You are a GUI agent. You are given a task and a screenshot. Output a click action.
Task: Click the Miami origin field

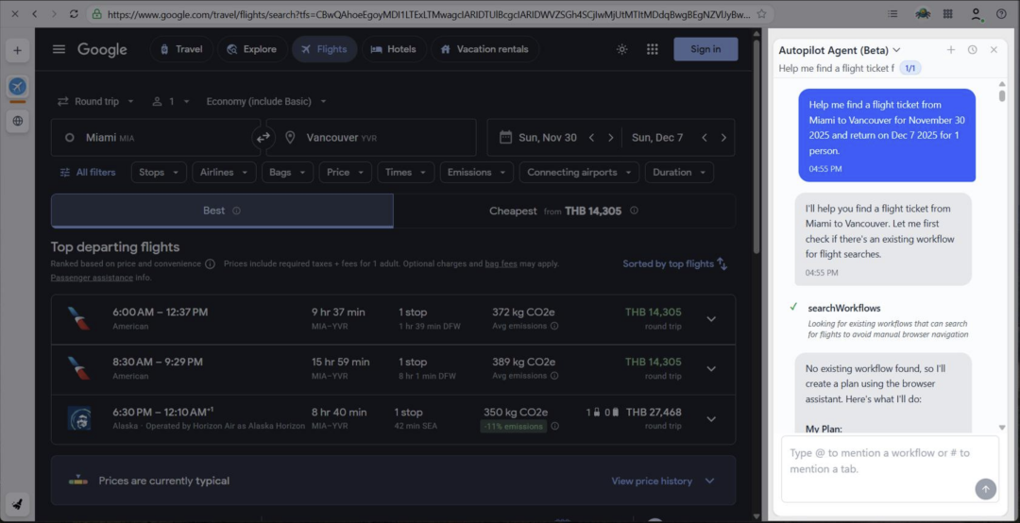point(156,137)
